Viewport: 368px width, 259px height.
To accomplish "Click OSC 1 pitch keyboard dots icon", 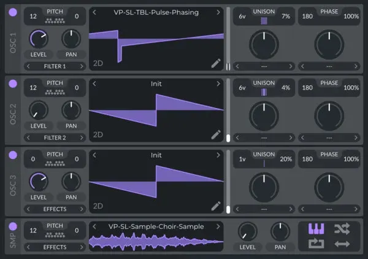I will 55,21.
